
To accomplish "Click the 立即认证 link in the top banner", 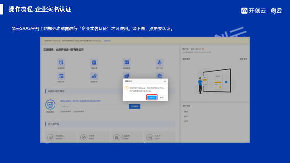I will (107, 41).
